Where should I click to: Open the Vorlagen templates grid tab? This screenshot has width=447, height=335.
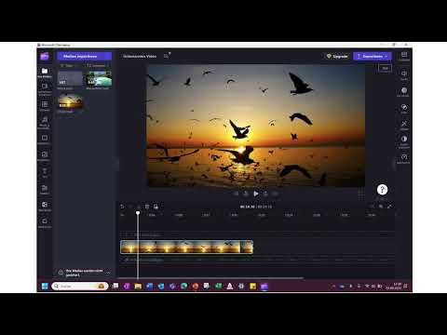point(45,106)
